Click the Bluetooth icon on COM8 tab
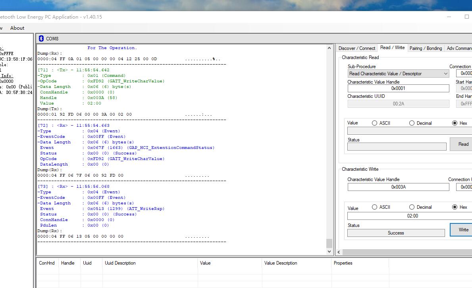 pyautogui.click(x=41, y=38)
